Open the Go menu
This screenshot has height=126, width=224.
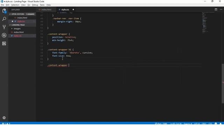29,5
